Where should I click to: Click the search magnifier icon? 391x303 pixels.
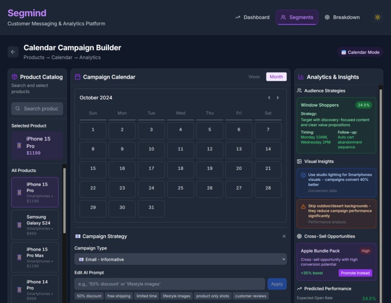pos(17,108)
